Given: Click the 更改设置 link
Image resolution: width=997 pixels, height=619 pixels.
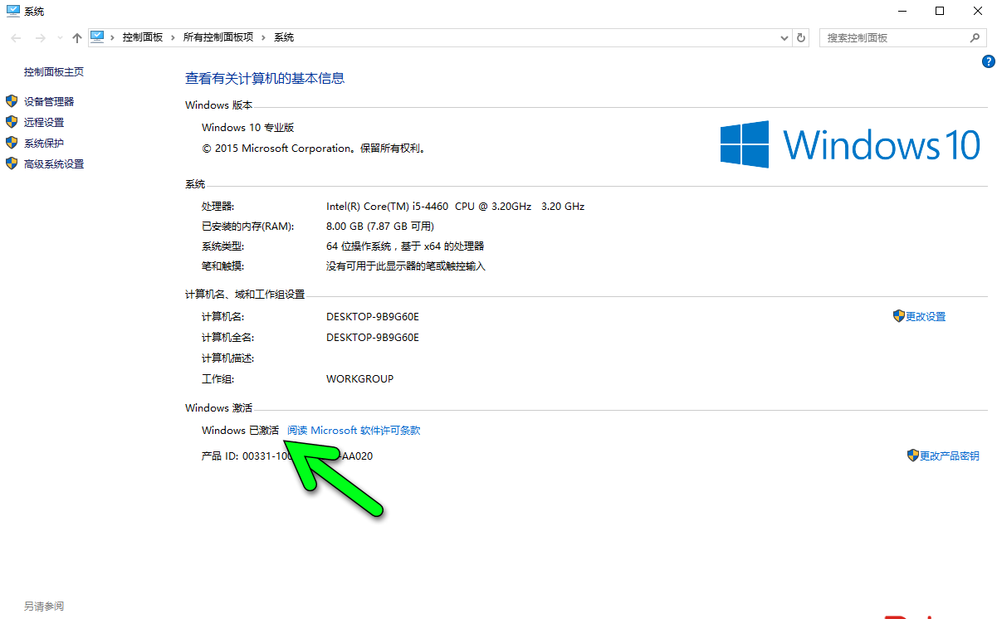Looking at the screenshot, I should click(926, 316).
